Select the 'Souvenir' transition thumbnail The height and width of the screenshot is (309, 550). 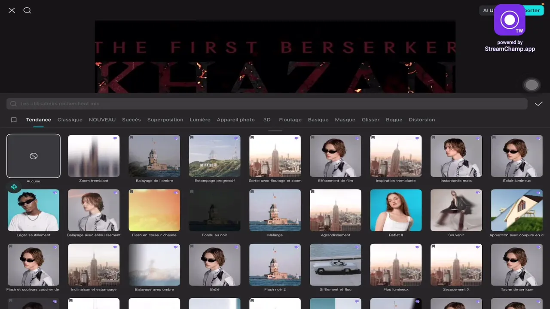coord(456,210)
